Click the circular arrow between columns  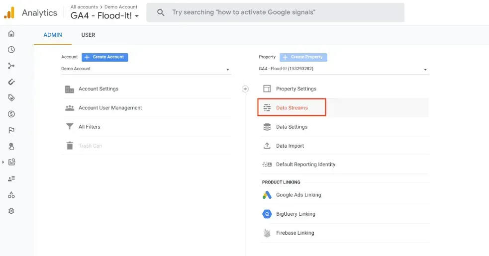[x=245, y=89]
